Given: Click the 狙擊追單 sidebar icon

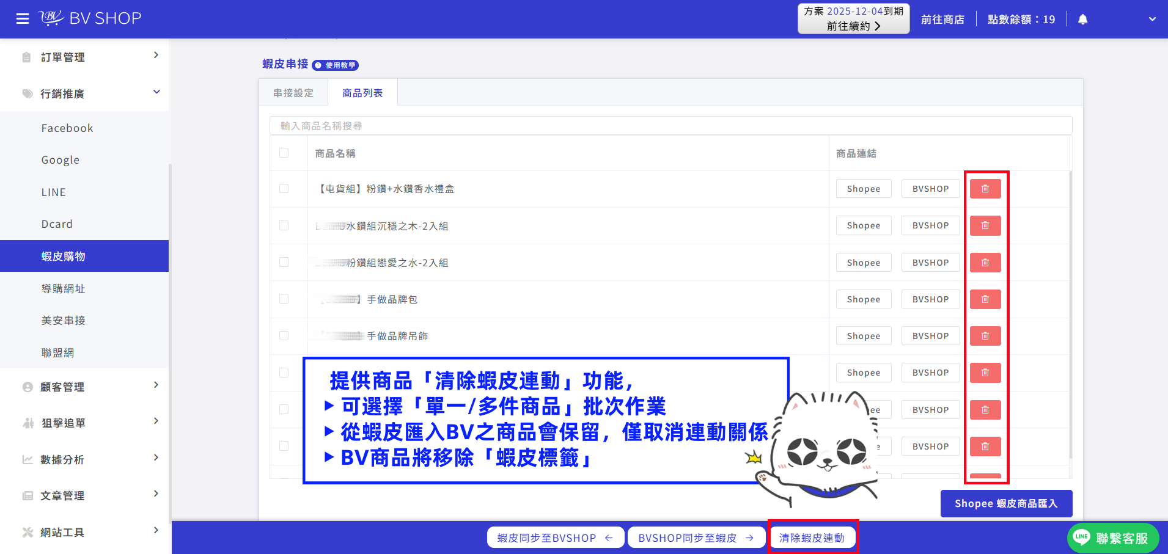Looking at the screenshot, I should coord(28,423).
